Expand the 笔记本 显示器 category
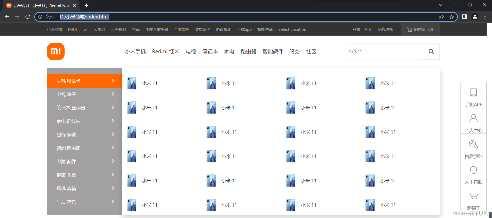The image size is (492, 218). [x=84, y=108]
